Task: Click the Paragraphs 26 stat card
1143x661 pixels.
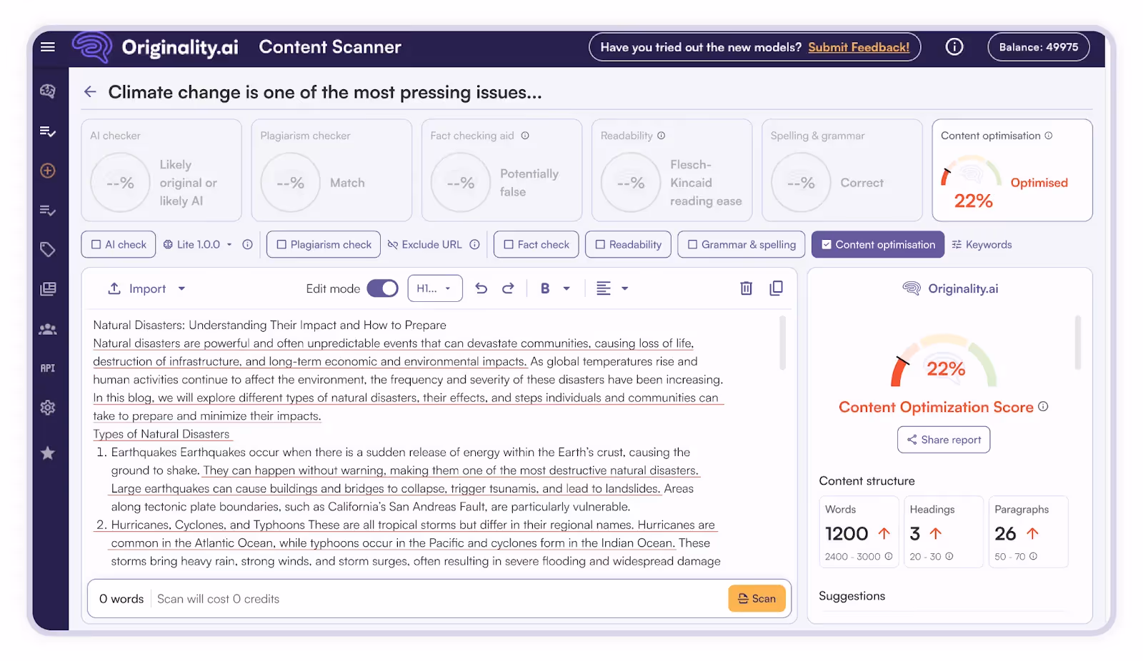Action: coord(1029,532)
